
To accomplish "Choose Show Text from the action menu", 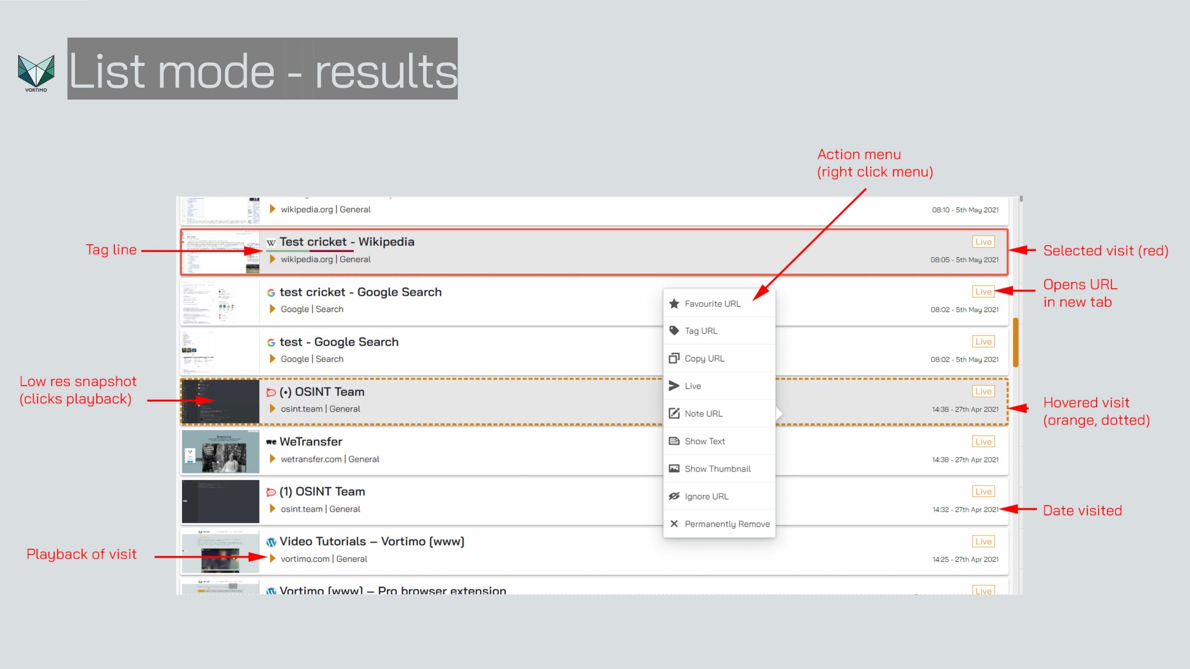I will pos(719,441).
